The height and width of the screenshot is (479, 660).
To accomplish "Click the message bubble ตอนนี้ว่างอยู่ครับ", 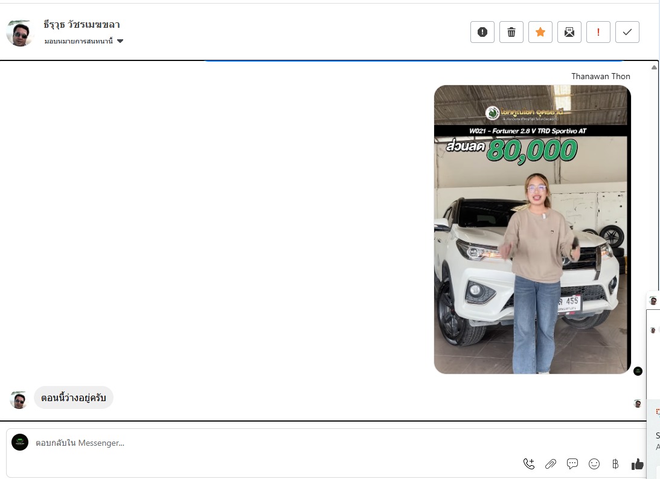I will point(74,397).
